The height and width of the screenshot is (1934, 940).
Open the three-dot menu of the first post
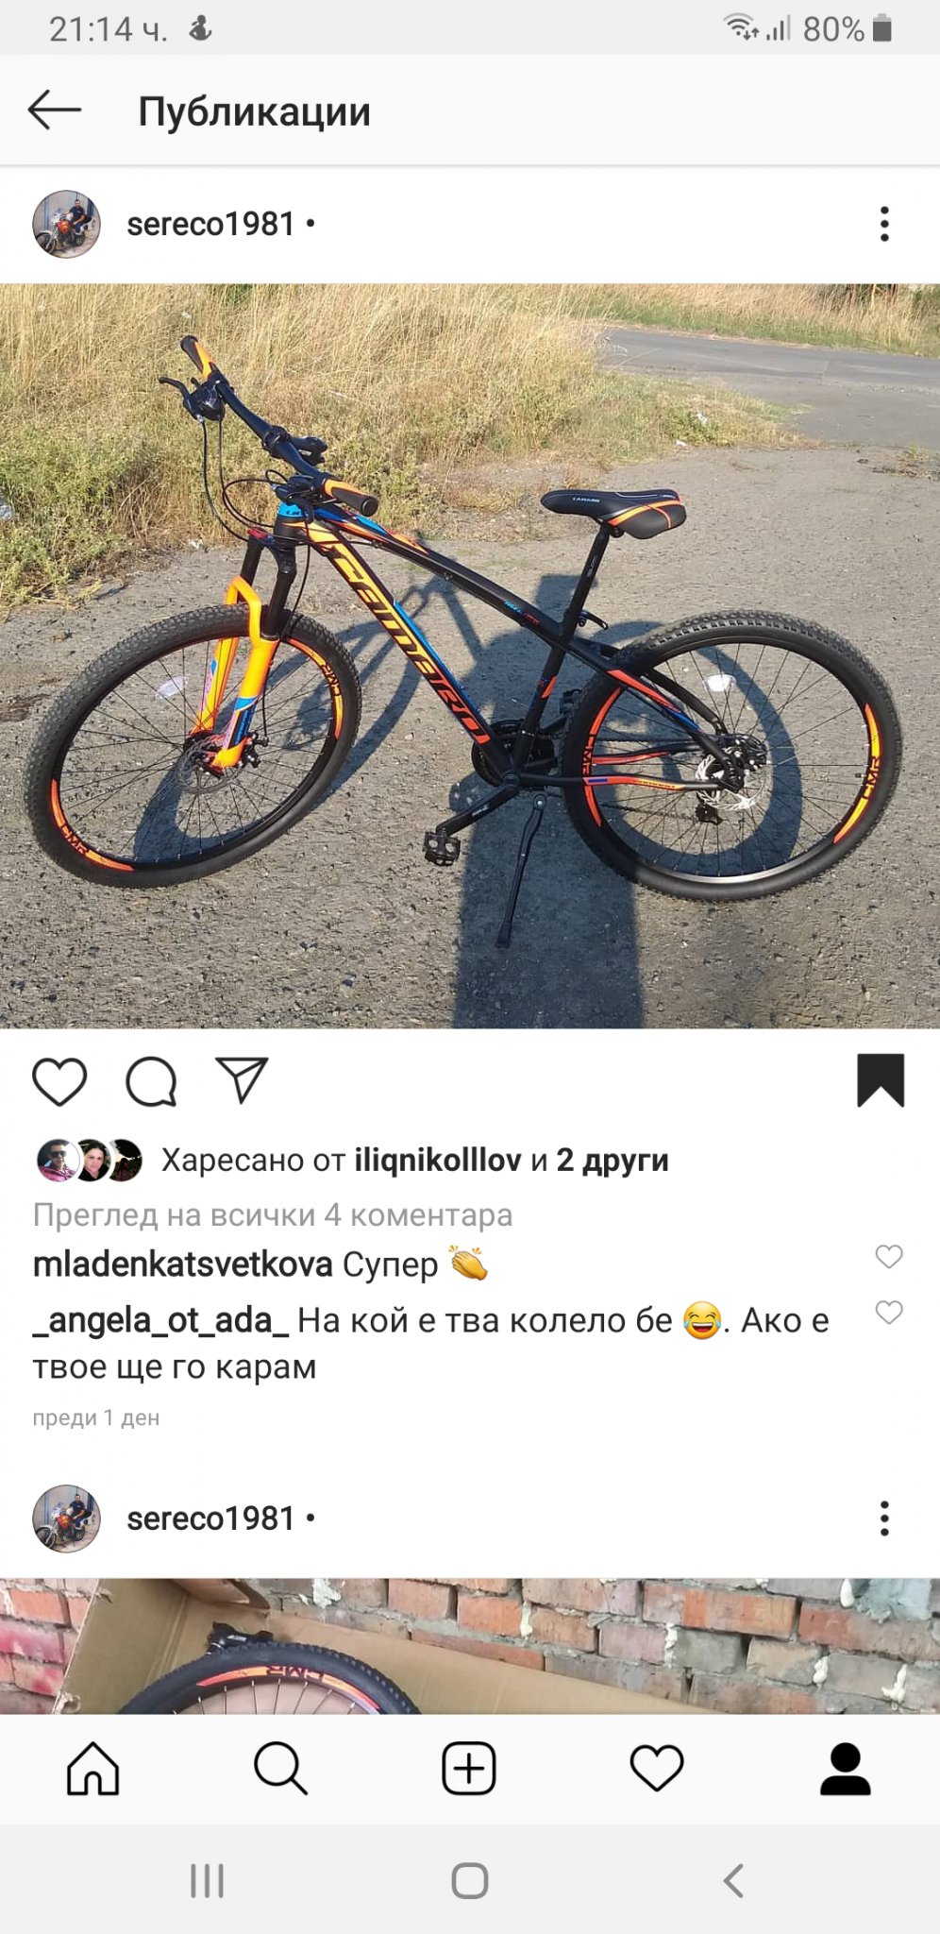[884, 224]
